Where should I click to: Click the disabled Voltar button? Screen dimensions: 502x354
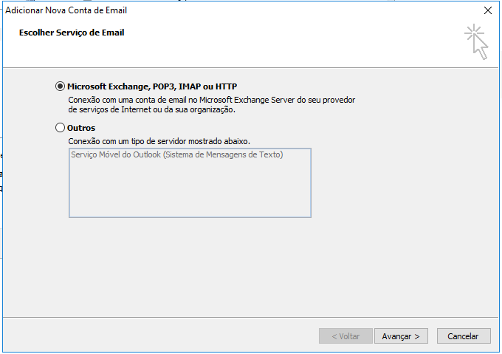tap(345, 336)
